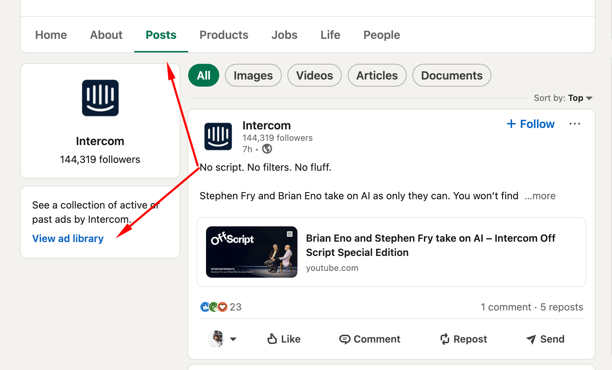Click the 7h post timestamp
The width and height of the screenshot is (612, 370).
pyautogui.click(x=247, y=149)
